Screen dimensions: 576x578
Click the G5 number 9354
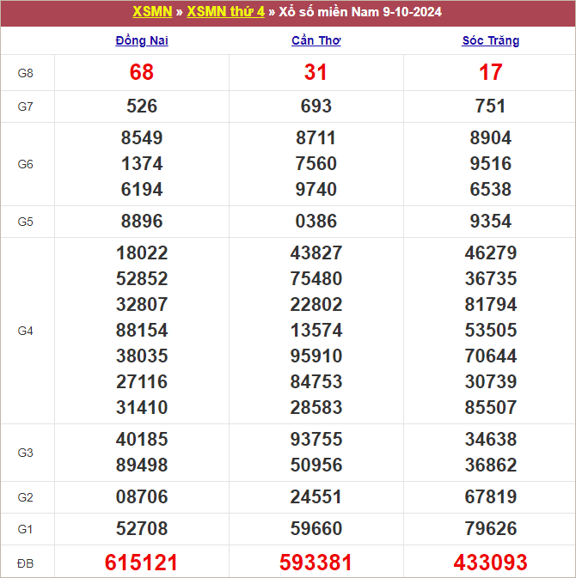[490, 222]
